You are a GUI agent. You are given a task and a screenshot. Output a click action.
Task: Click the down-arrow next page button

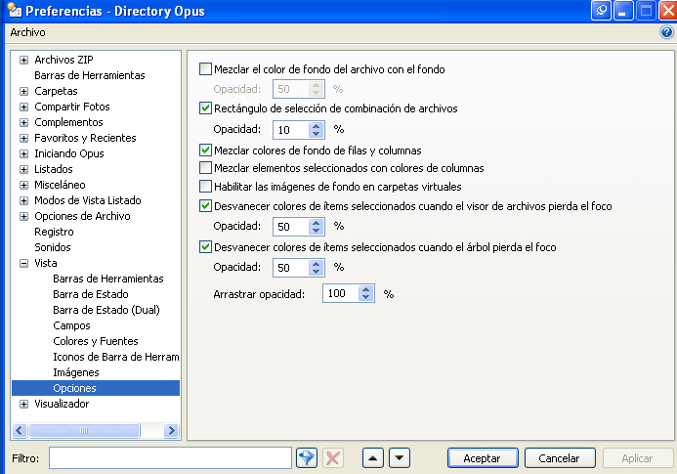coord(400,458)
